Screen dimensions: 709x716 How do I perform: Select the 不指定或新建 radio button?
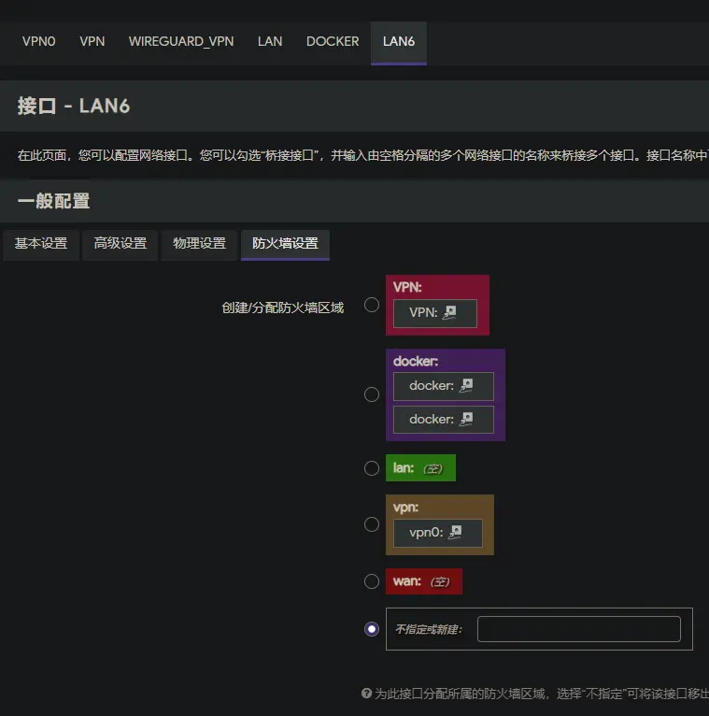(372, 629)
